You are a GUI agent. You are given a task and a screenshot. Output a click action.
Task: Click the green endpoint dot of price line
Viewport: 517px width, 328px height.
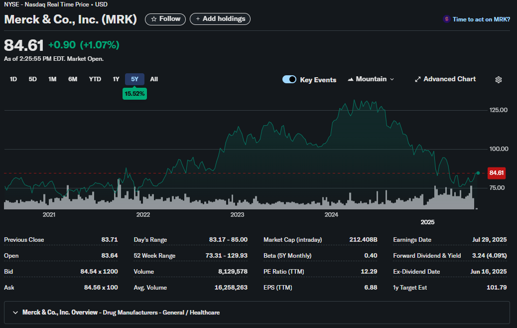[478, 173]
